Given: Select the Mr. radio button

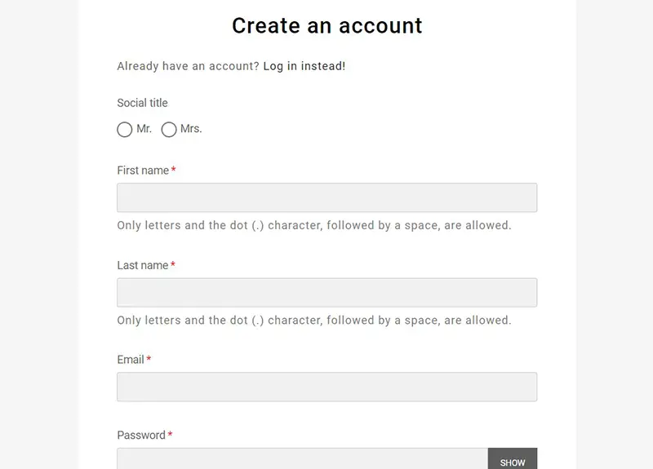Looking at the screenshot, I should 125,130.
